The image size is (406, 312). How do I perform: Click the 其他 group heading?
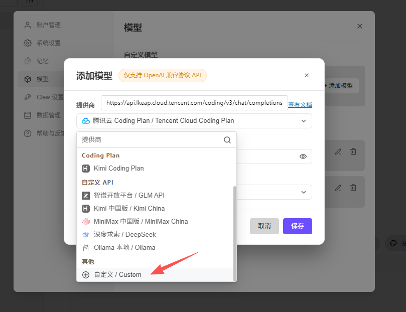point(88,262)
